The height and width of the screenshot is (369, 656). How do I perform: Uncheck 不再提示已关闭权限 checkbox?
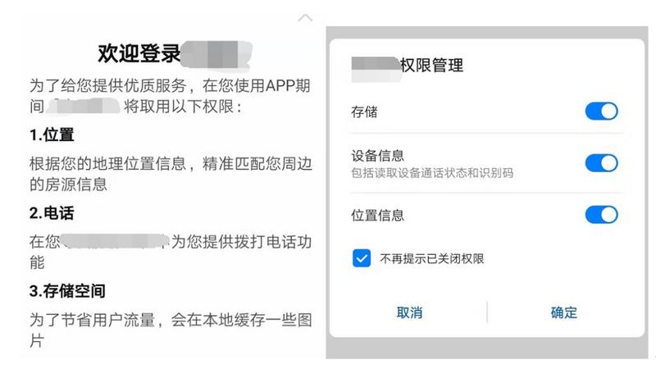tap(362, 258)
